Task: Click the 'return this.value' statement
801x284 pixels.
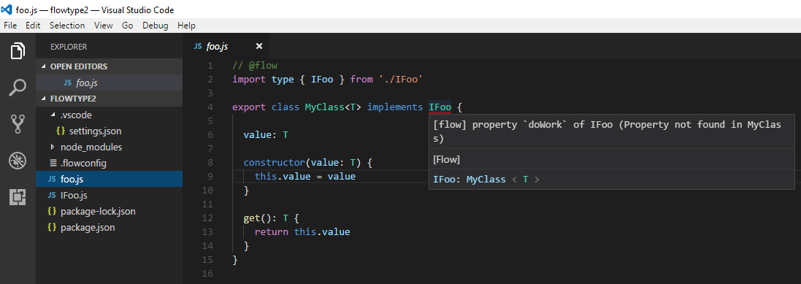Action: [x=302, y=232]
